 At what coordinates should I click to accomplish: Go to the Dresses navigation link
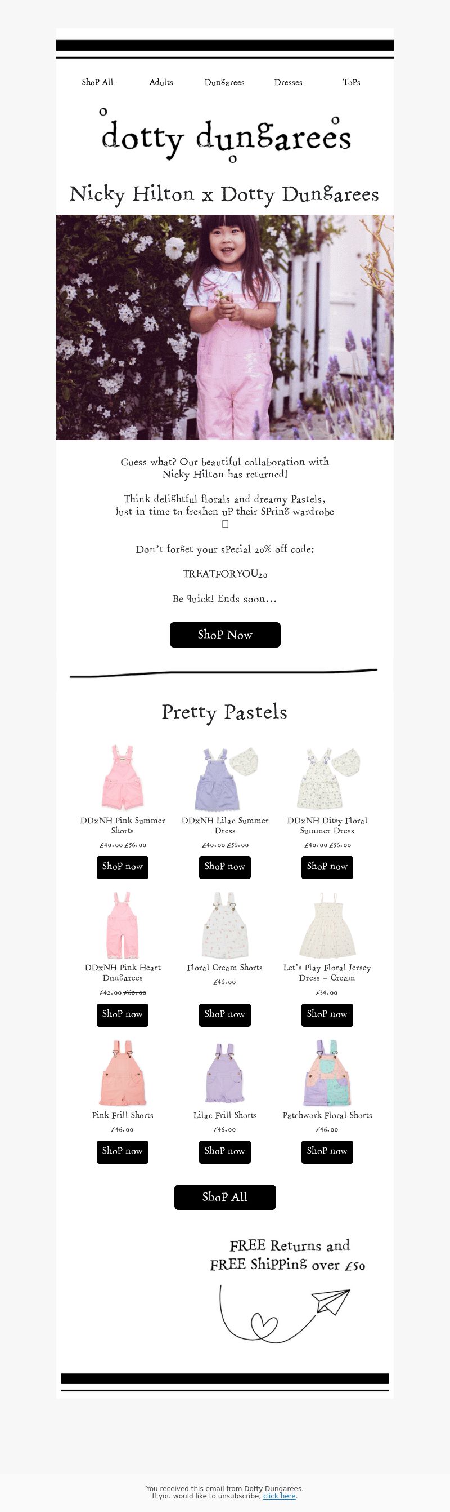[x=288, y=82]
